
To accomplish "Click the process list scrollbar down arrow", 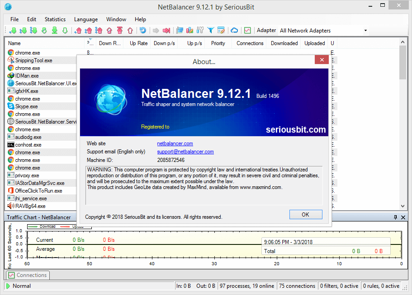I will (x=403, y=206).
